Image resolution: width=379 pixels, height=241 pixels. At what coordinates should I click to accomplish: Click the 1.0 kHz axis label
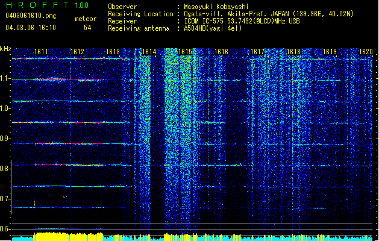(x=5, y=108)
